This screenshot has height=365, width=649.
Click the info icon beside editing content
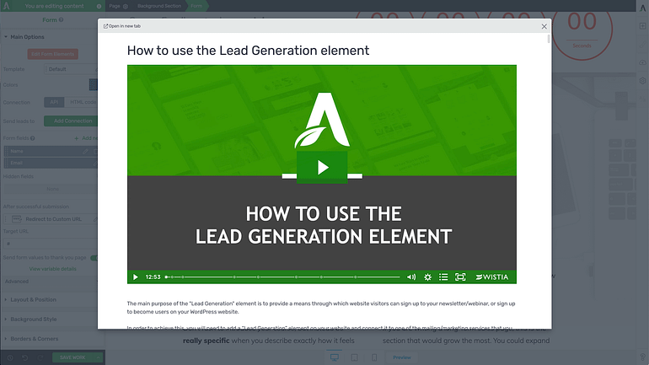(x=99, y=6)
